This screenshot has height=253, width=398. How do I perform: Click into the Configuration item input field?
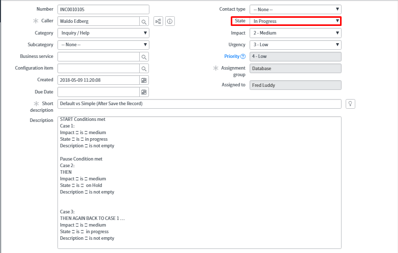[99, 69]
